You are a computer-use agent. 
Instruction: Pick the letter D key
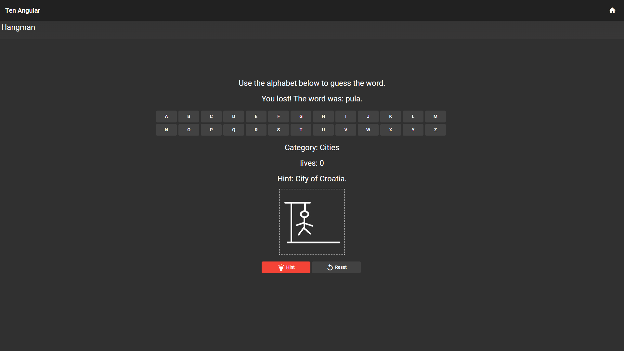(234, 116)
